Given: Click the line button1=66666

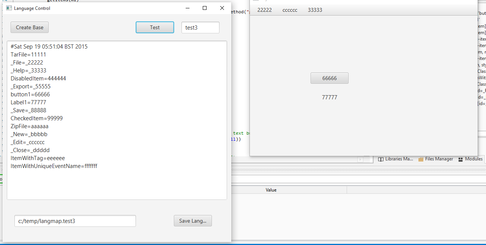Looking at the screenshot, I should tap(30, 94).
